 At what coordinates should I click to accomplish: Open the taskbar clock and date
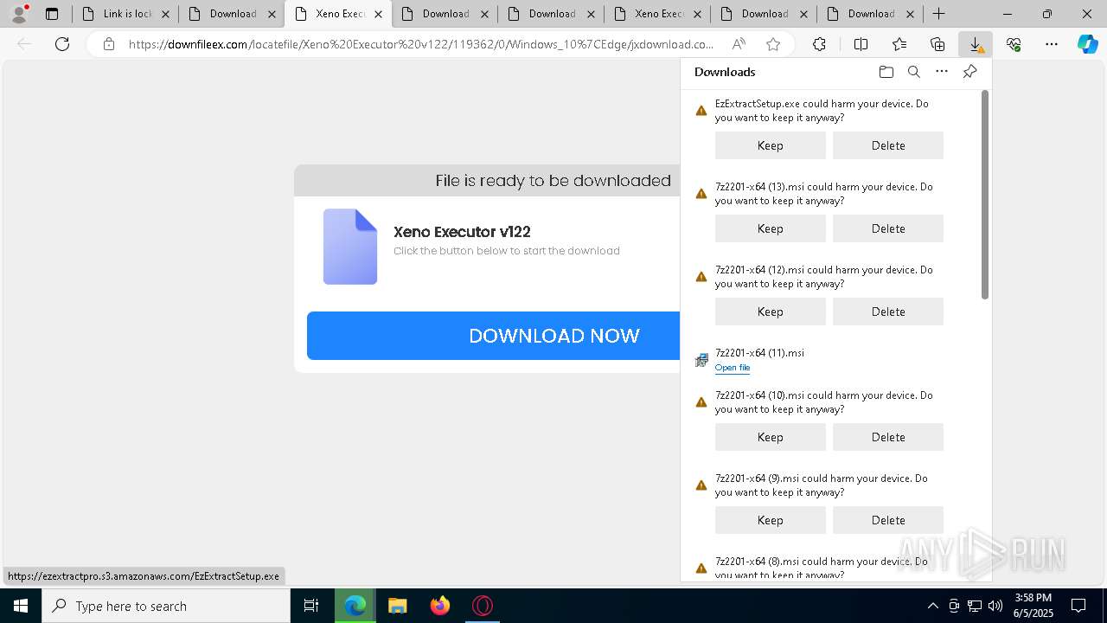(x=1033, y=606)
